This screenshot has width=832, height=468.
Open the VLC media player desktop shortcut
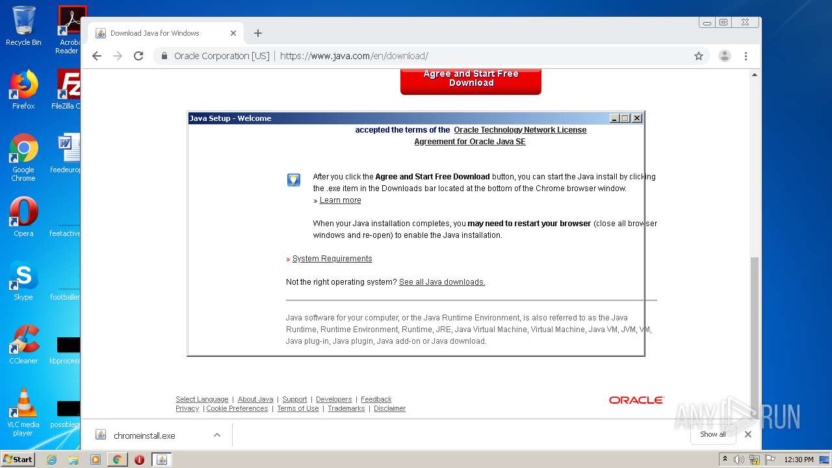pyautogui.click(x=23, y=412)
